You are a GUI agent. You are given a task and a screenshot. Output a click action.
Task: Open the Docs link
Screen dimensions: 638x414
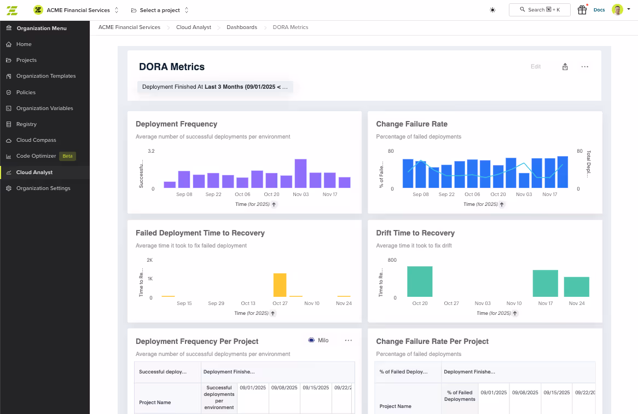click(599, 10)
